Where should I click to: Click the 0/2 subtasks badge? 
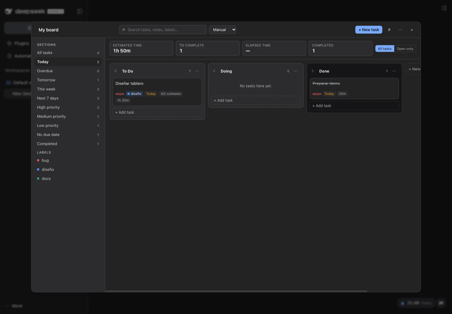click(x=171, y=94)
